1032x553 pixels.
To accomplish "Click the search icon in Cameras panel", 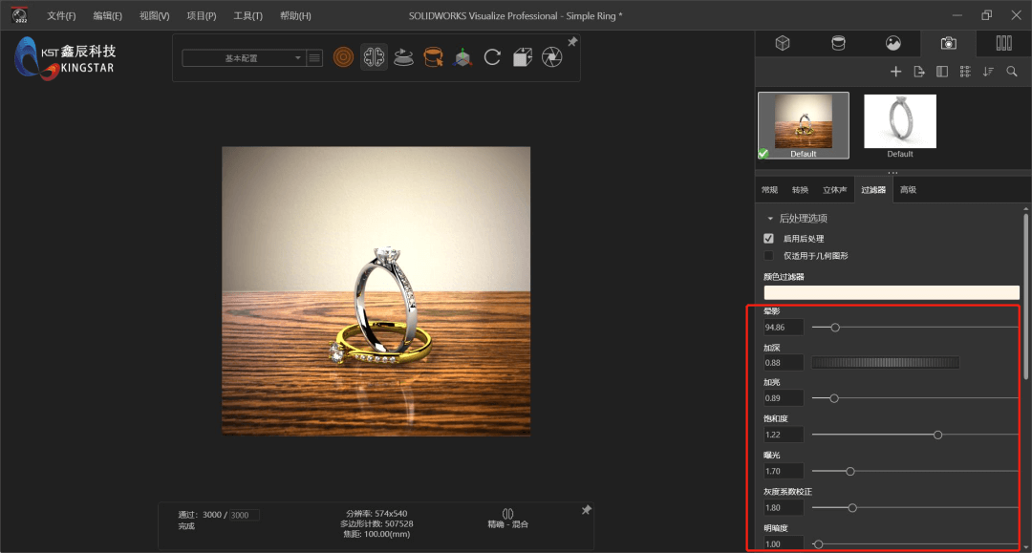I will [1012, 71].
